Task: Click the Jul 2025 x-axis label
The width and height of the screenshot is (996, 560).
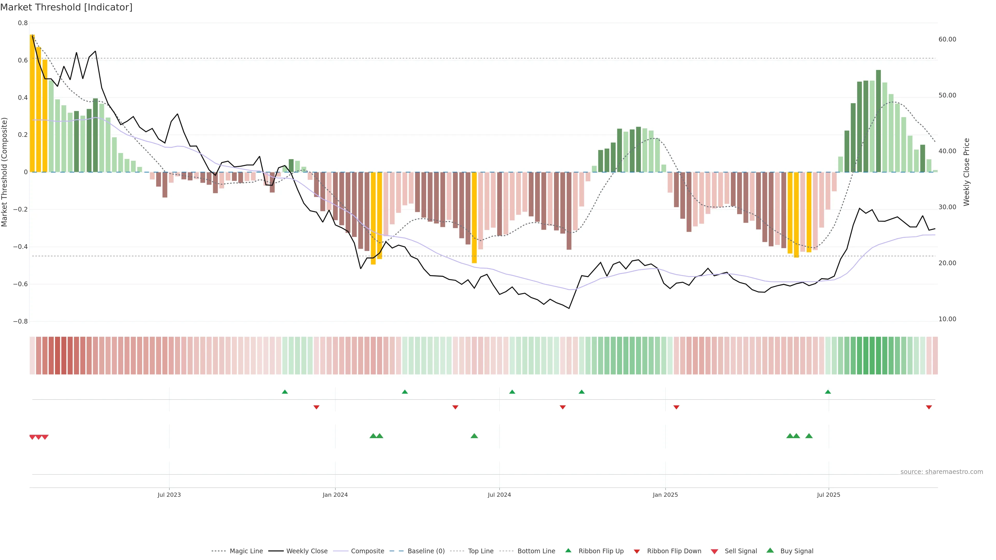Action: pos(829,495)
